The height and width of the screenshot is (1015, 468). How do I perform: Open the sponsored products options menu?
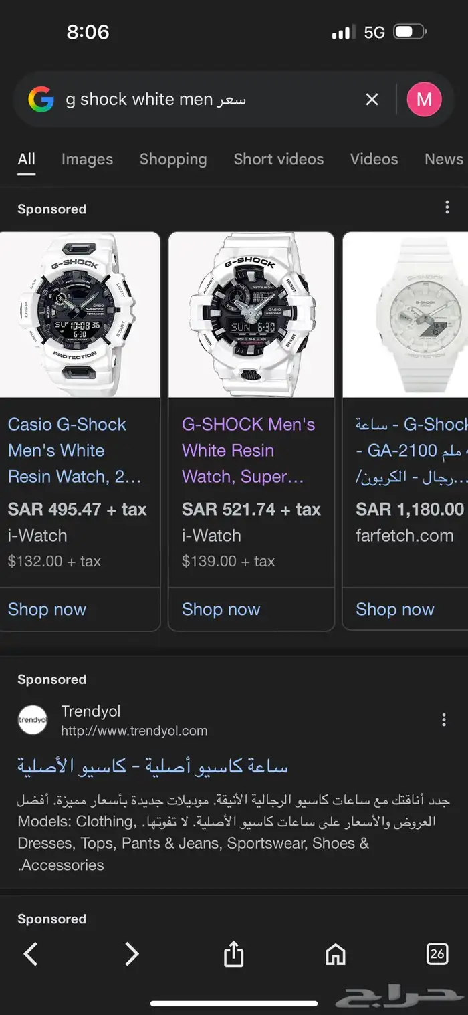click(x=447, y=208)
